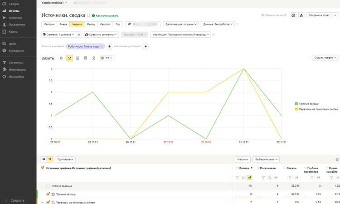This screenshot has height=204, width=340.
Task: Collapse the sidebar with Свернуть
Action: pyautogui.click(x=17, y=200)
